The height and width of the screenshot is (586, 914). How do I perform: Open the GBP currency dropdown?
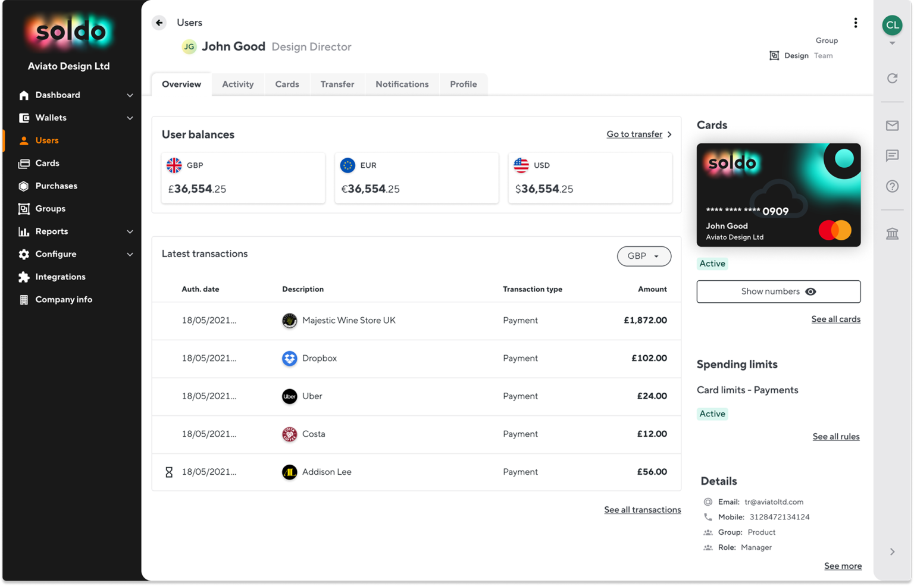pyautogui.click(x=644, y=256)
